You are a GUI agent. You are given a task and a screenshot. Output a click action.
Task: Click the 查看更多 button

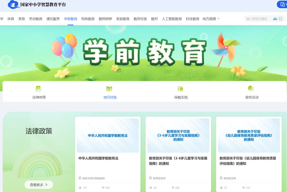39,184
